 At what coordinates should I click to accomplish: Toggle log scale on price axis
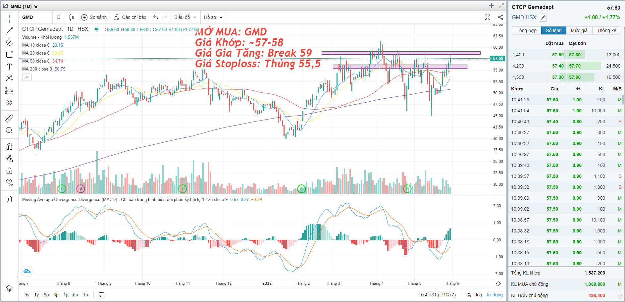coord(479,295)
